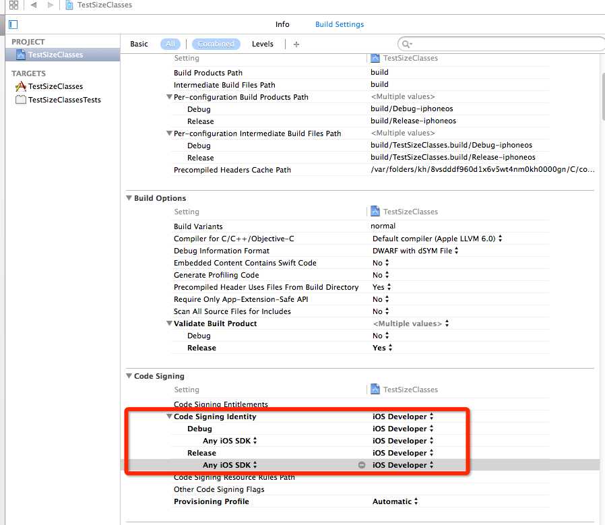Viewport: 605px width, 525px height.
Task: Collapse Code Signing Identity setting
Action: (169, 416)
